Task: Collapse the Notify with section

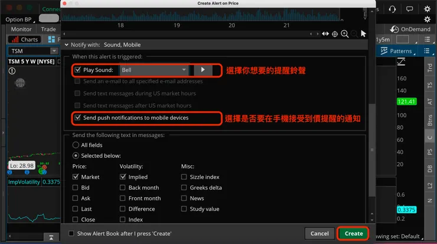Action: 67,45
